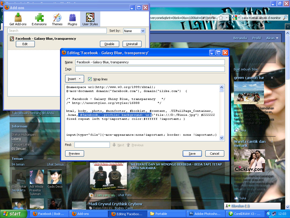290x218 pixels.
Task: Expand the Akun account menu
Action: 272,38
